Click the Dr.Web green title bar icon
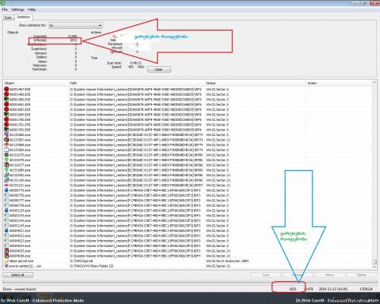This screenshot has height=304, width=380. (3, 3)
